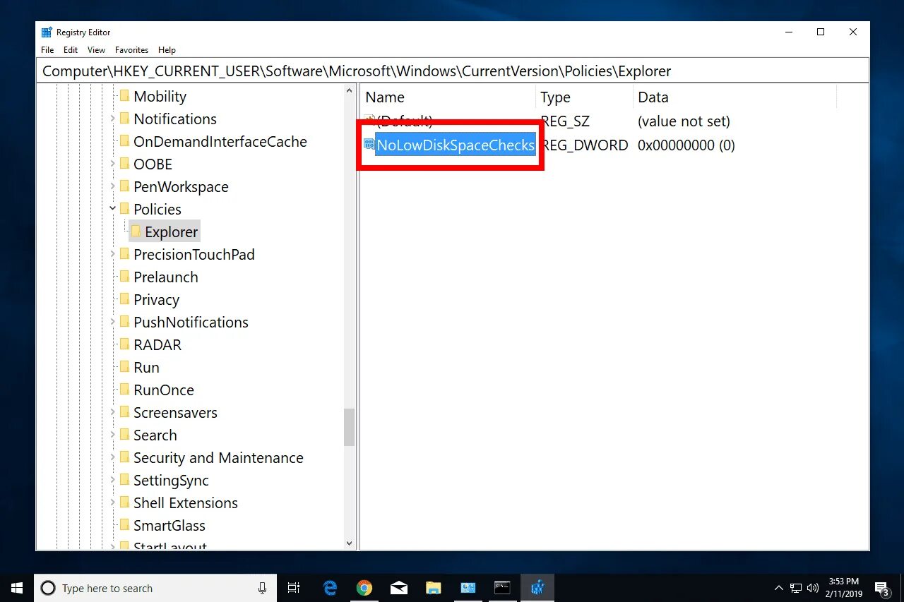This screenshot has height=602, width=904.
Task: Click the folder icon beside SmartGlass key
Action: pos(124,525)
